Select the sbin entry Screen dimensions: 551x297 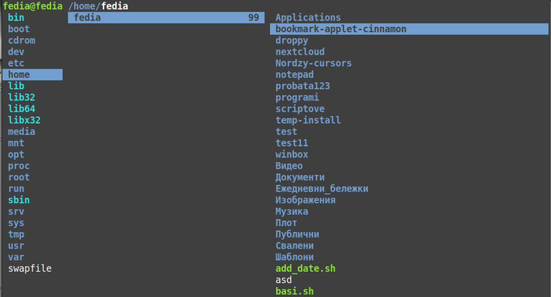point(19,200)
